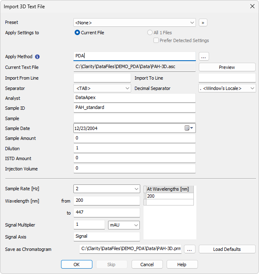
Task: Select the 200 wavelength table cell
Action: pos(170,196)
